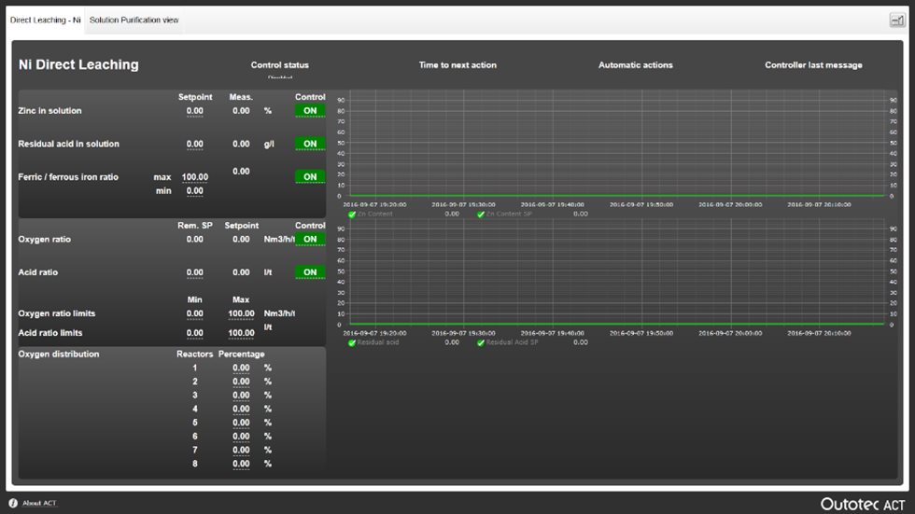Switch to Solution Purification view tab
The height and width of the screenshot is (514, 915).
134,20
